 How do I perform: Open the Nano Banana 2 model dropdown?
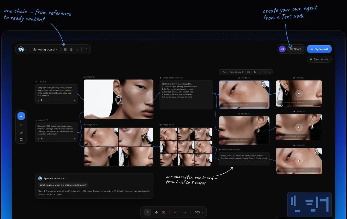click(x=237, y=72)
